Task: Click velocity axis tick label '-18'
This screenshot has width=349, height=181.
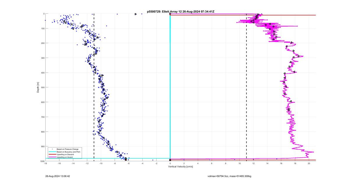Action: click(x=45, y=164)
